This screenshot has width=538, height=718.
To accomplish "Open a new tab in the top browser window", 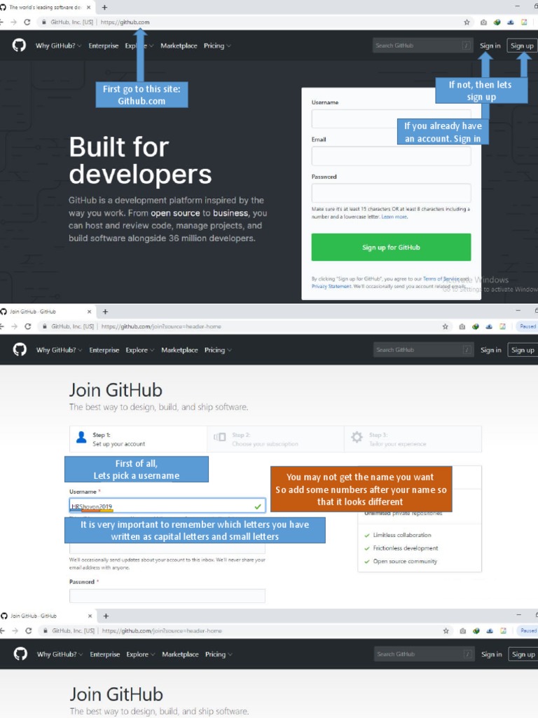I will 104,7.
